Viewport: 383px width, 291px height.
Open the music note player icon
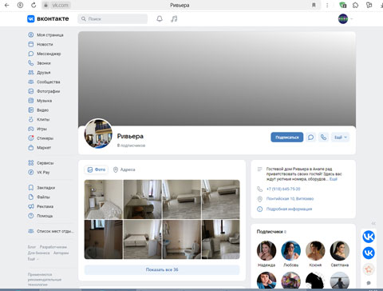(174, 18)
